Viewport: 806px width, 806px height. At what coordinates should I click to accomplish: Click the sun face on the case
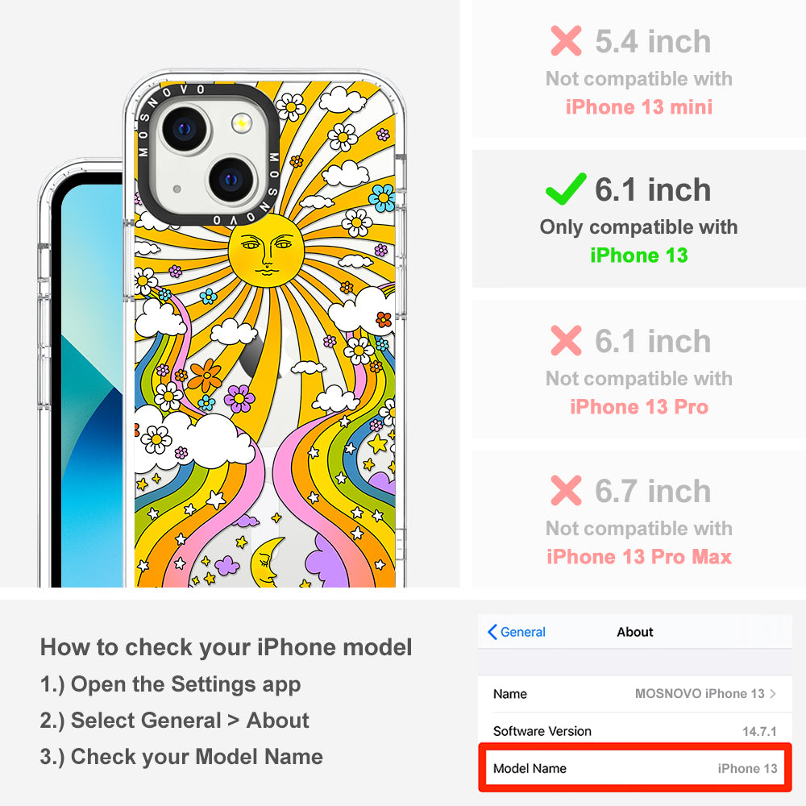tap(266, 251)
